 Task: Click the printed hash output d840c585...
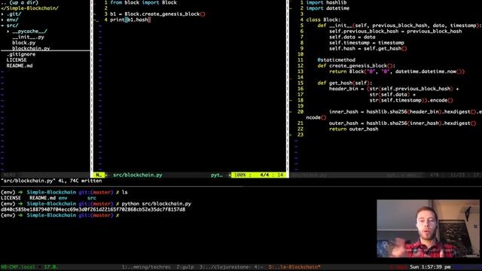(x=93, y=209)
